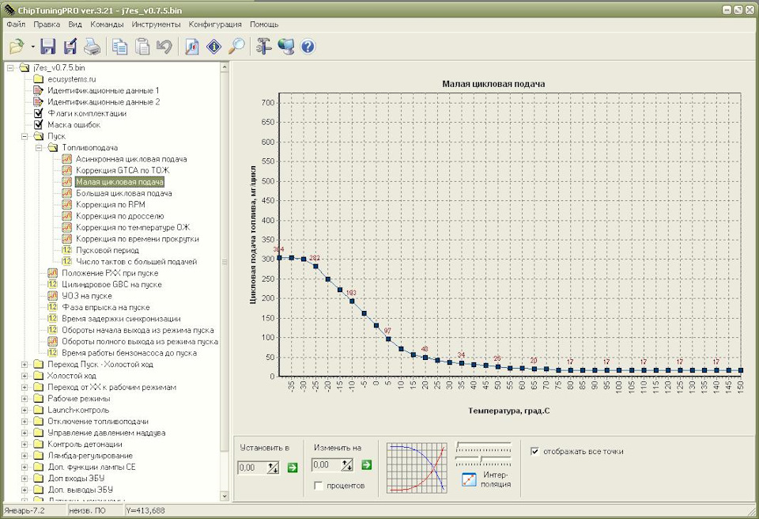Click the network monitor globe icon

[x=286, y=47]
